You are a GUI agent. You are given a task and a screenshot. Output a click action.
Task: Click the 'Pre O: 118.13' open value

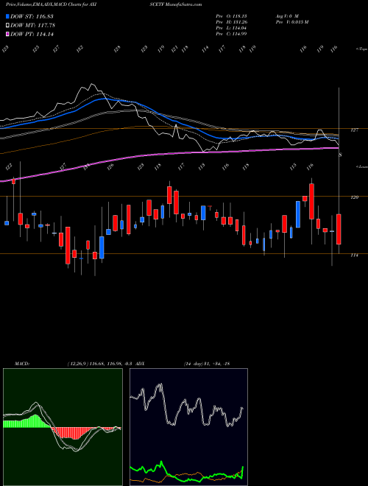pyautogui.click(x=231, y=15)
